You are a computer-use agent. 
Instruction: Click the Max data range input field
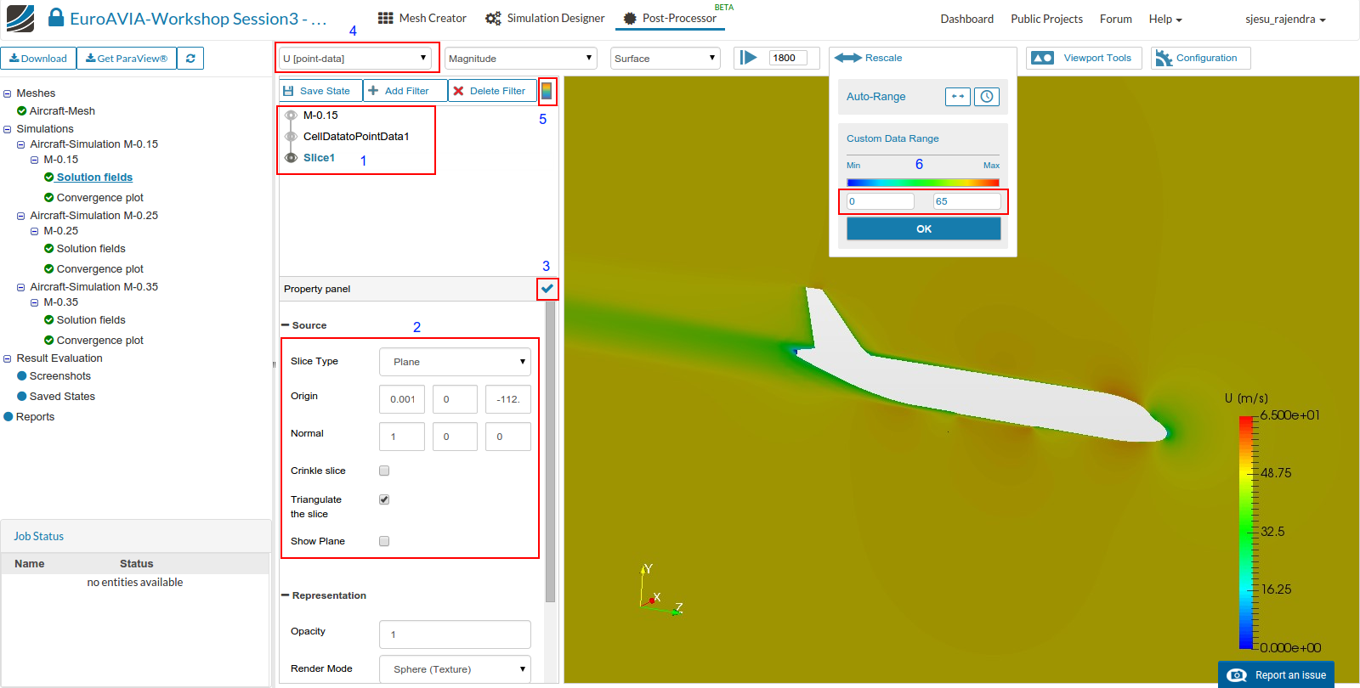[967, 201]
